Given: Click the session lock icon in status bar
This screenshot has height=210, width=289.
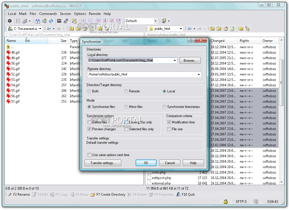Looking at the screenshot, I should [226, 202].
